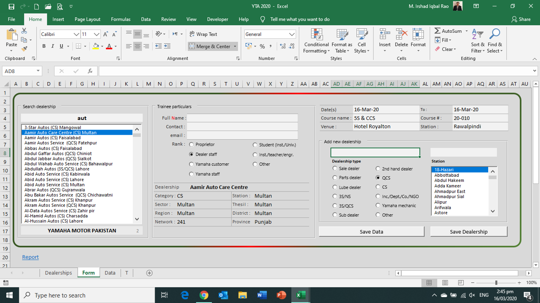540x303 pixels.
Task: Click the Save Data button
Action: pos(371,232)
